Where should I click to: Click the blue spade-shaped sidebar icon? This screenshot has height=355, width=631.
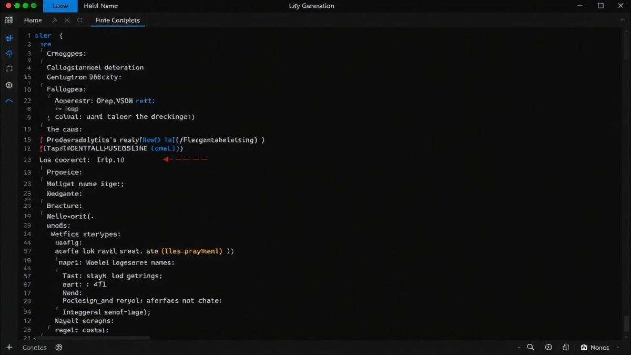[x=9, y=53]
